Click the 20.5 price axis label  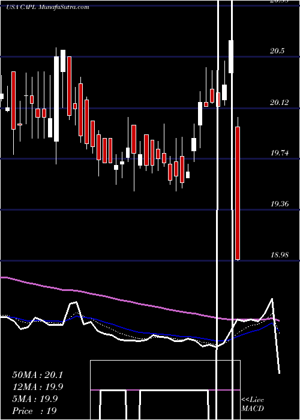point(277,51)
